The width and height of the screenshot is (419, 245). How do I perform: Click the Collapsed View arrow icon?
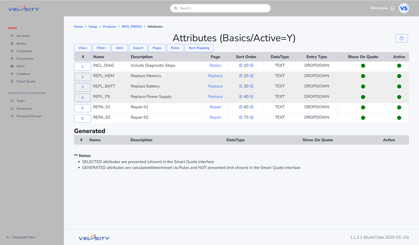click(8, 237)
